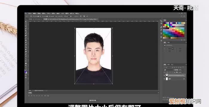Open the 图像 (Image) menu
209x107 pixels.
coord(39,13)
